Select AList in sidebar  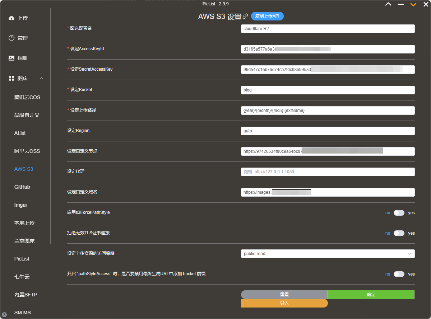coord(20,133)
